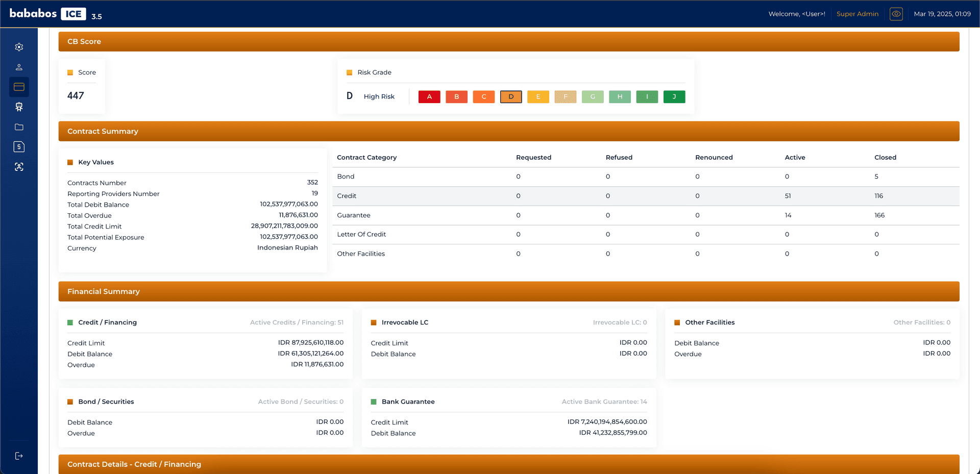Click Active Bank Guarantee: 14 label
Screen dimensions: 980x474
click(x=604, y=402)
